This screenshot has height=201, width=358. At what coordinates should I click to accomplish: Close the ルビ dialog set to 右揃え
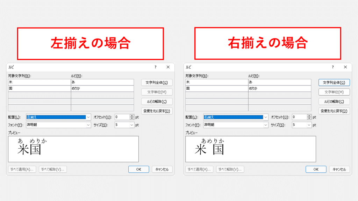pos(345,67)
